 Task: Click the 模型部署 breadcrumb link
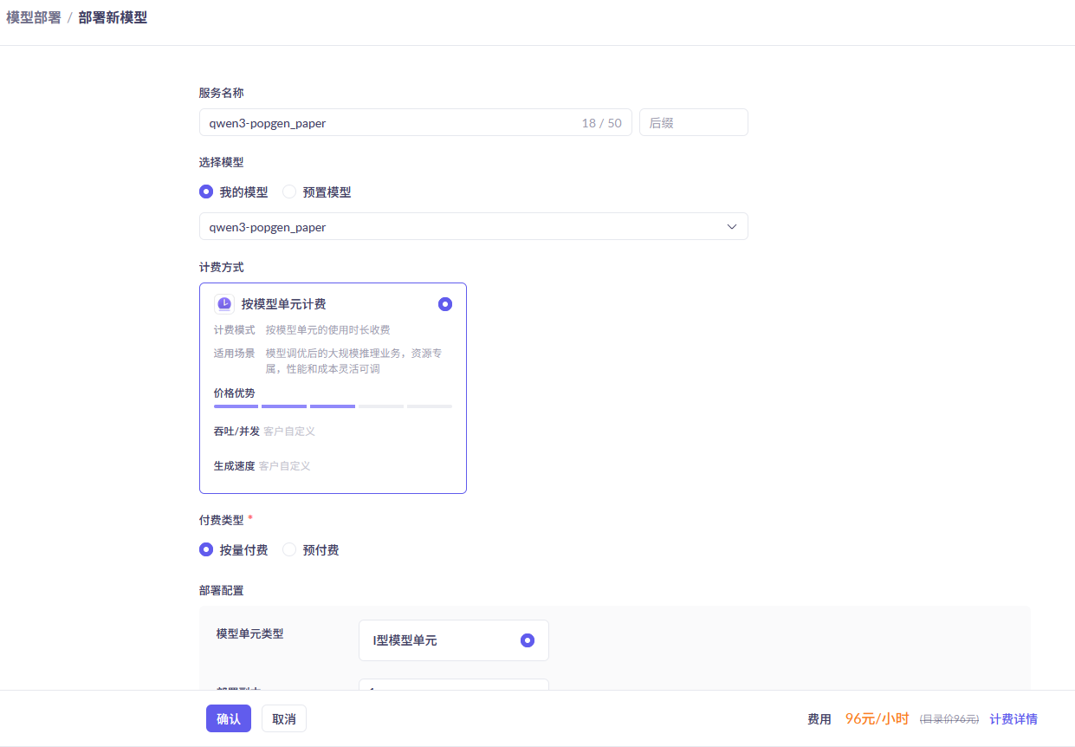tap(34, 17)
